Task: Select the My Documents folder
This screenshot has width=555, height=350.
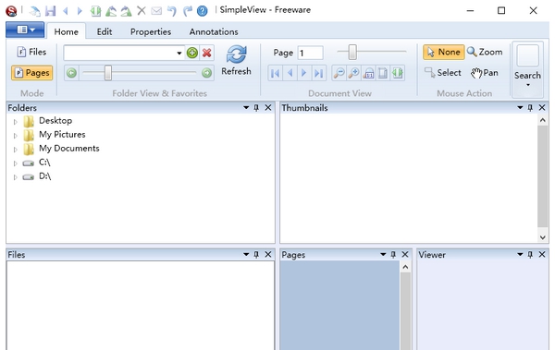Action: [69, 149]
